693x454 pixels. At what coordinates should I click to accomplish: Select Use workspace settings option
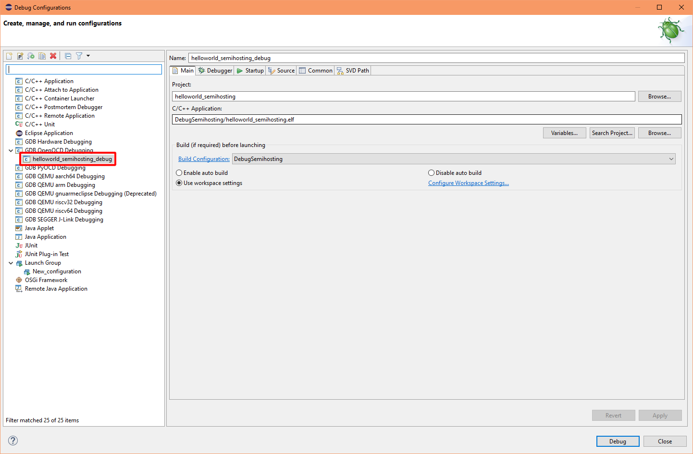pyautogui.click(x=179, y=183)
